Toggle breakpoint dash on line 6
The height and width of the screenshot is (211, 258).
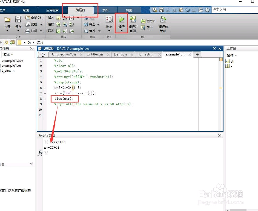tap(45, 88)
